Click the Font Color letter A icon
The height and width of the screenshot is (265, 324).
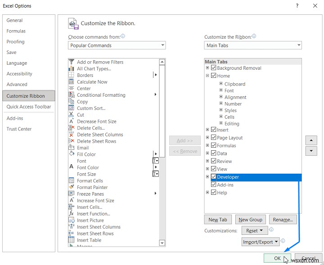click(x=71, y=167)
